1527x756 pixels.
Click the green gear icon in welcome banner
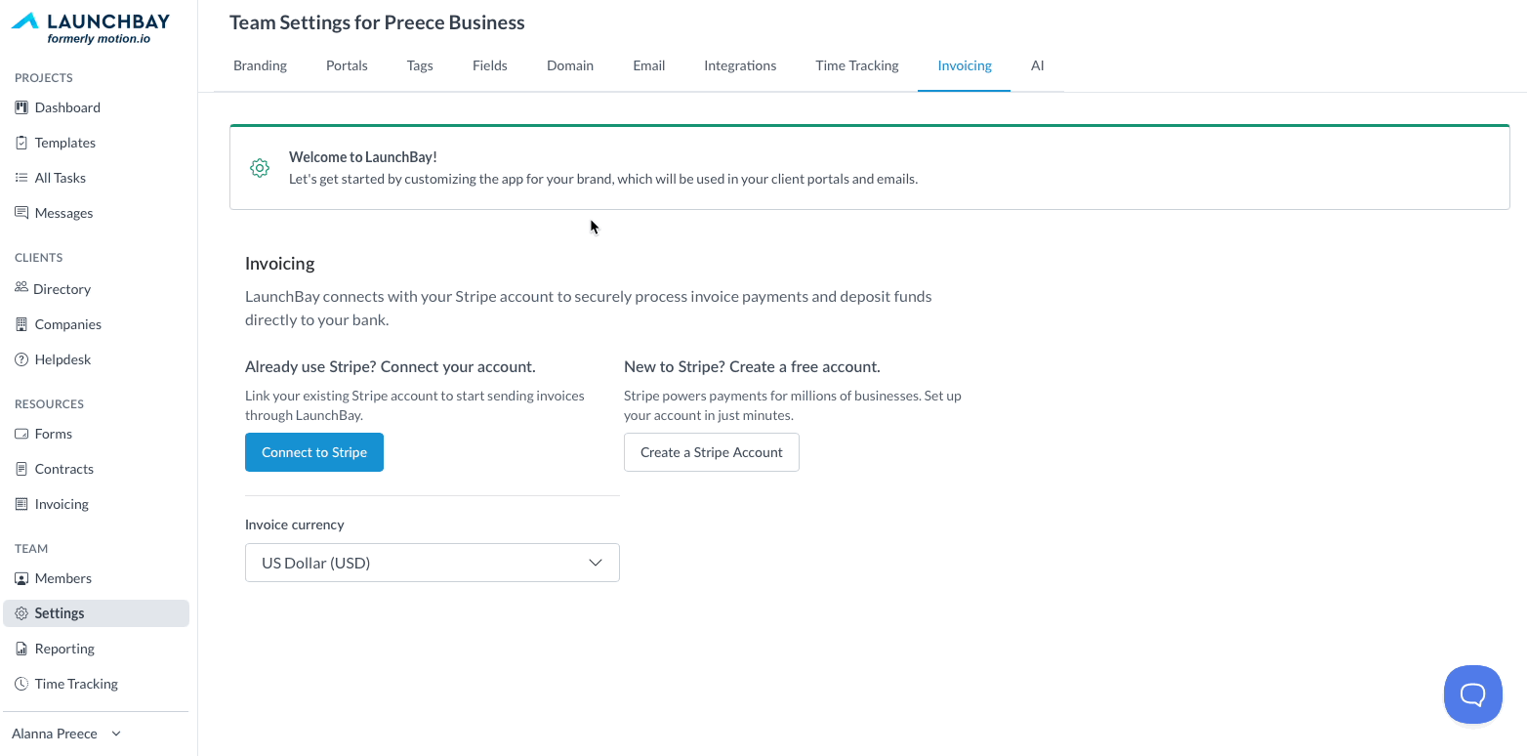pos(260,168)
